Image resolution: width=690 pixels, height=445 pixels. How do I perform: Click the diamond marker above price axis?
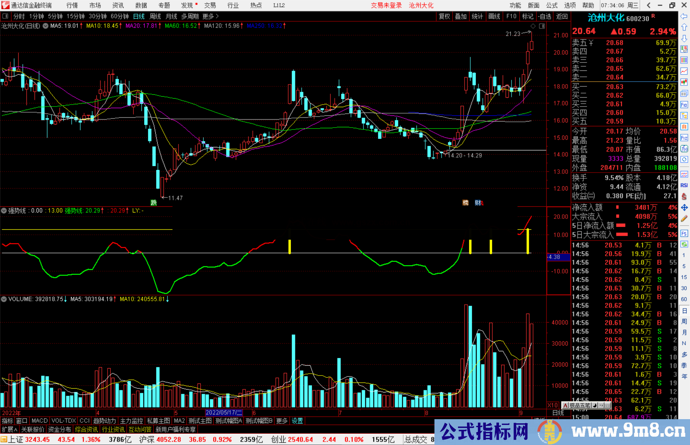[533, 26]
